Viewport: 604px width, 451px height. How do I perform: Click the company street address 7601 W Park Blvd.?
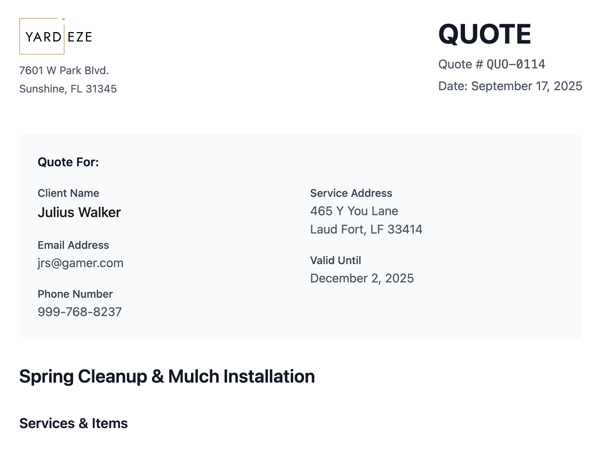click(64, 70)
